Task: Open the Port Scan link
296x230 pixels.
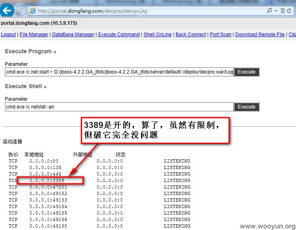Action: coord(220,35)
